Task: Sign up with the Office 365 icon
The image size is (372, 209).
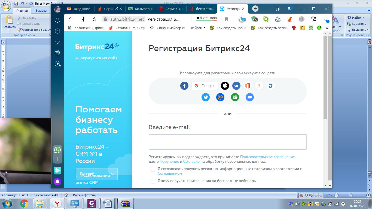Action: pyautogui.click(x=248, y=86)
